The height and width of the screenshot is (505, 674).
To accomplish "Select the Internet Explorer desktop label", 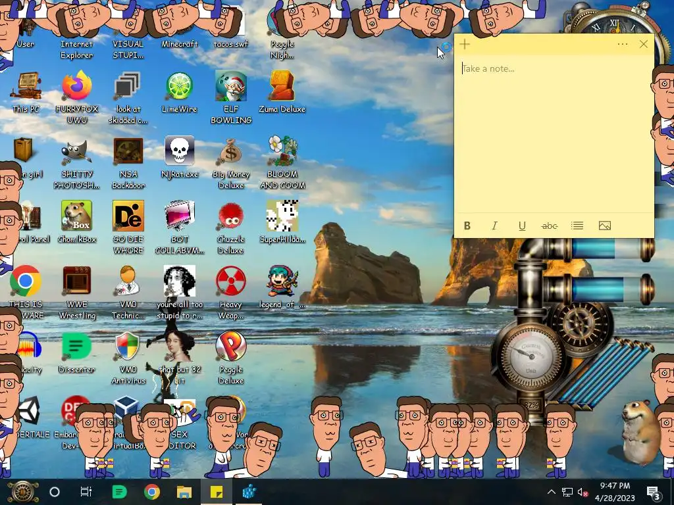I will [76, 49].
